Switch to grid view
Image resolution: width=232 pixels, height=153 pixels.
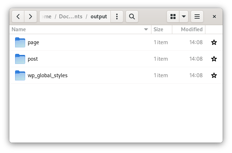[173, 17]
